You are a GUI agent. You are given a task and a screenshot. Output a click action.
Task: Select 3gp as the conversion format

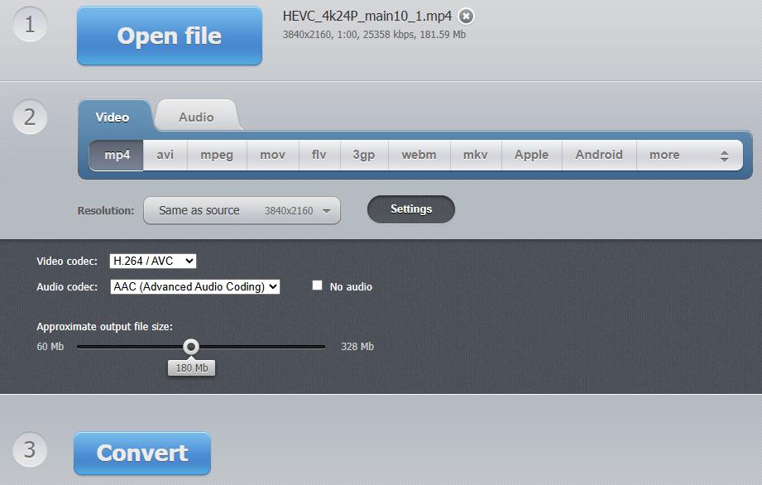pyautogui.click(x=363, y=155)
